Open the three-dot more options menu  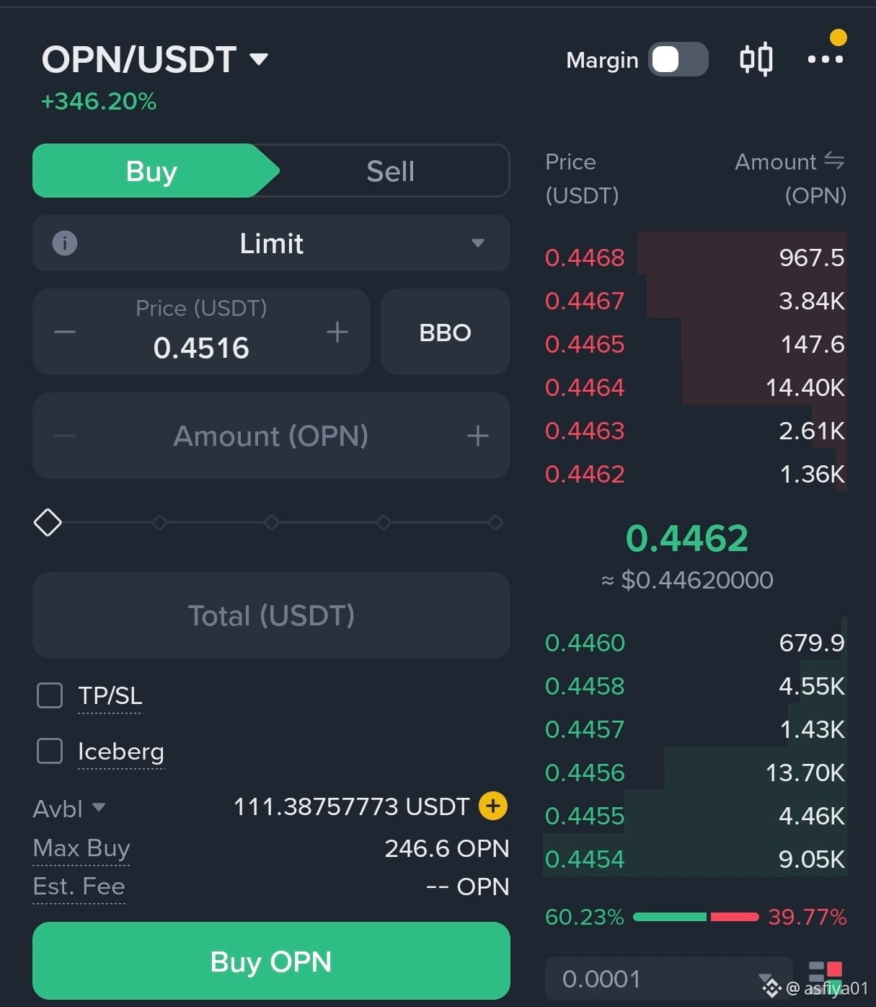pos(826,59)
